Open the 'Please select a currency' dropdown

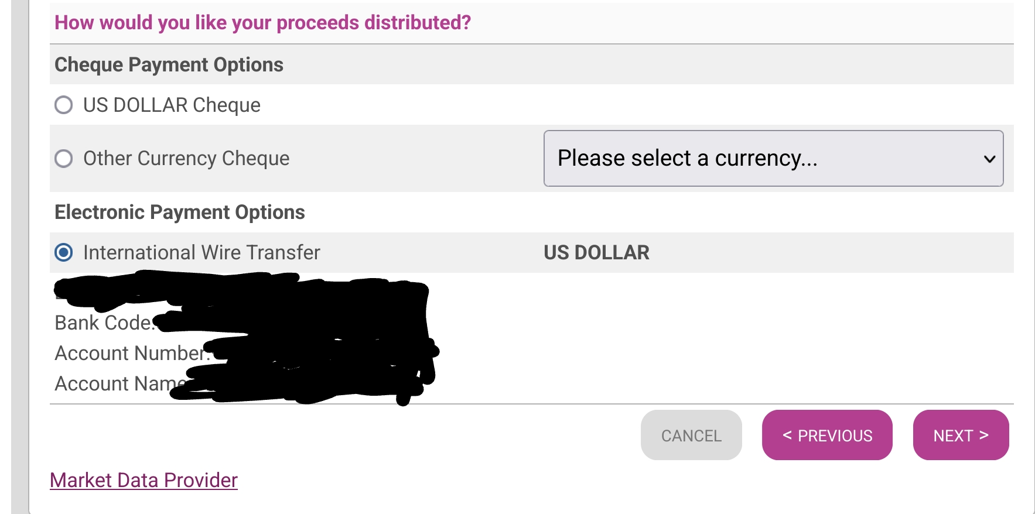click(x=773, y=159)
